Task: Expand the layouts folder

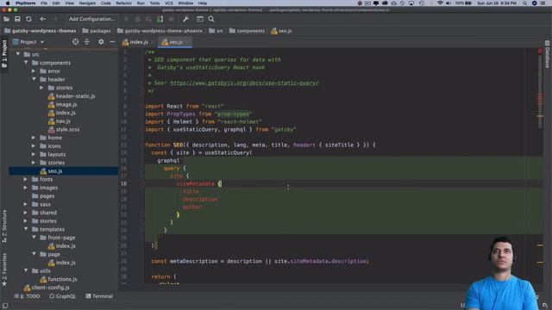Action: pos(34,154)
